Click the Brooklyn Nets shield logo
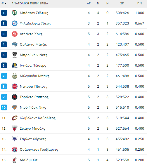 click(x=15, y=55)
